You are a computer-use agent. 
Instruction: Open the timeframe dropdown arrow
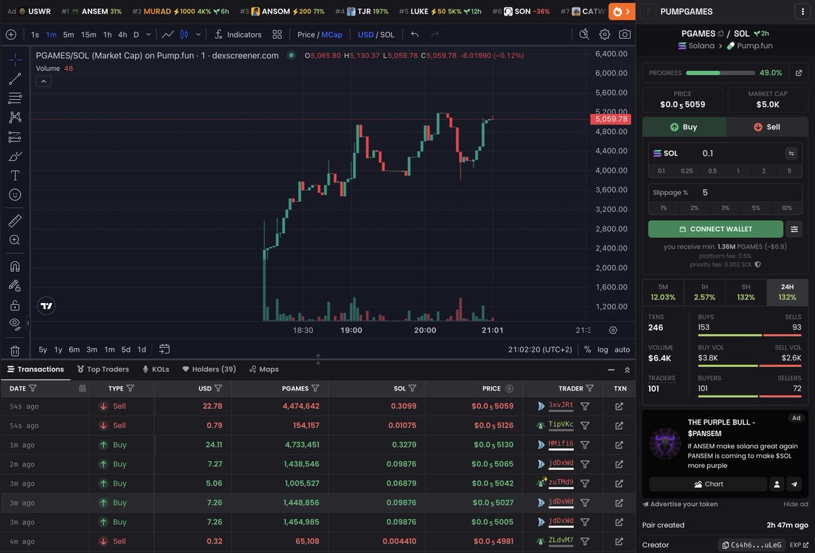(148, 35)
